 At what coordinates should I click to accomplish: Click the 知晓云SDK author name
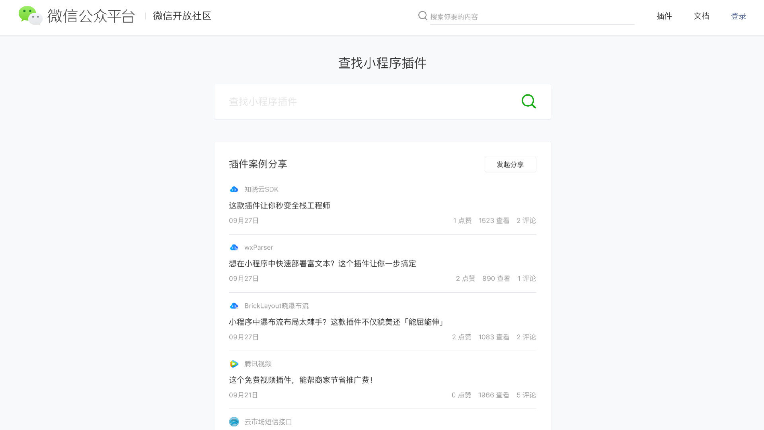[261, 190]
